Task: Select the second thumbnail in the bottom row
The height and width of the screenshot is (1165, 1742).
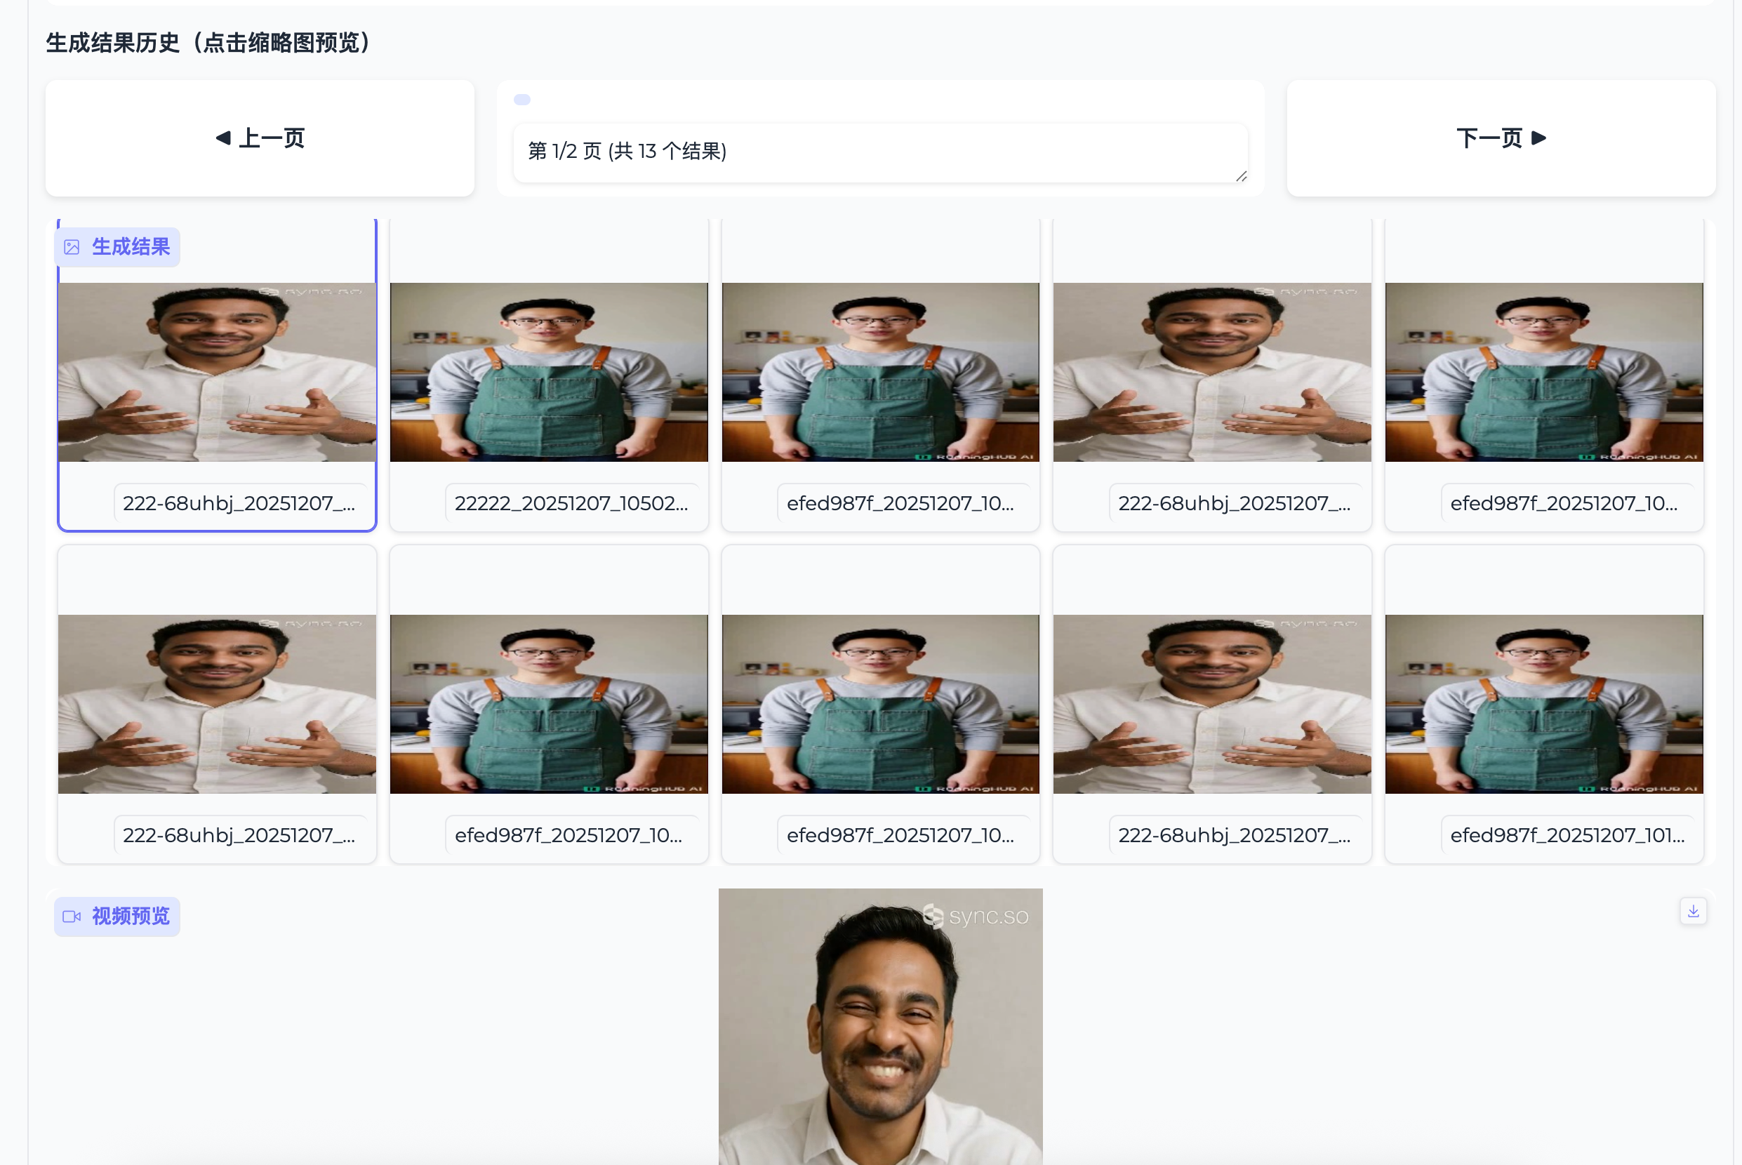Action: pos(548,704)
